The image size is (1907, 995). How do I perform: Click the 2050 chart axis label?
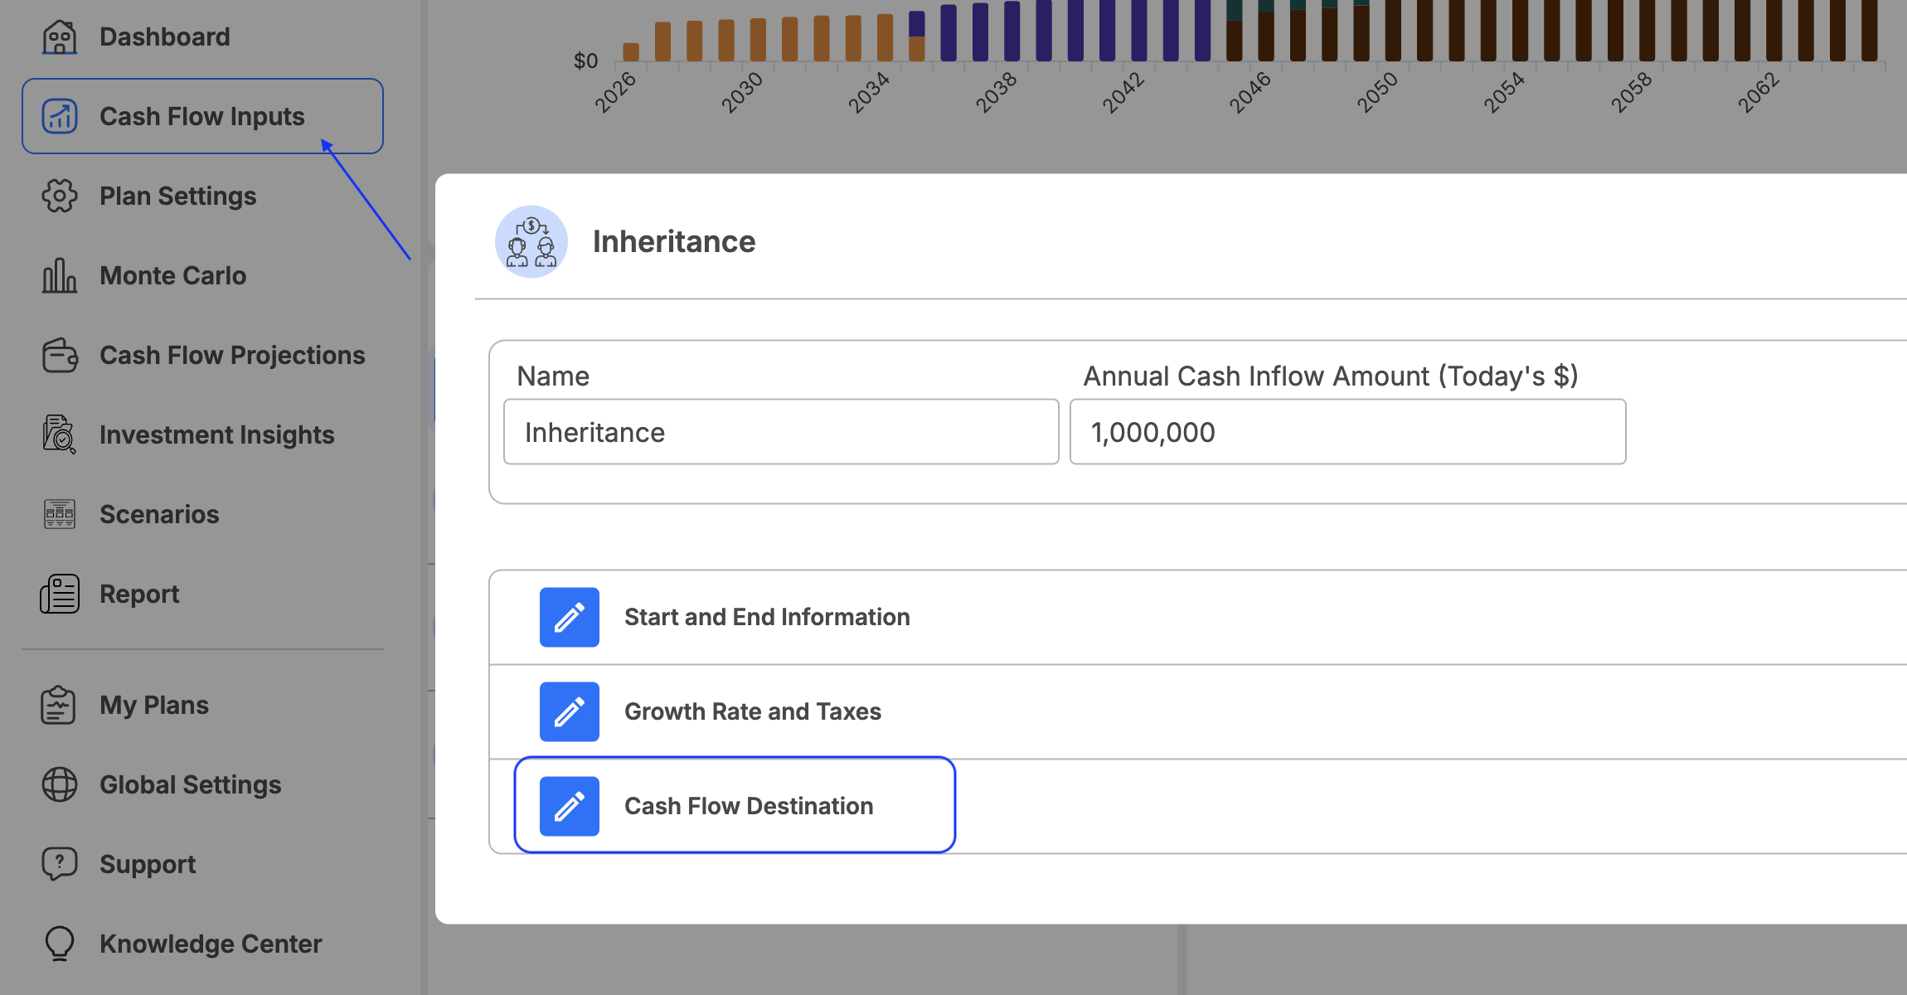[x=1377, y=91]
